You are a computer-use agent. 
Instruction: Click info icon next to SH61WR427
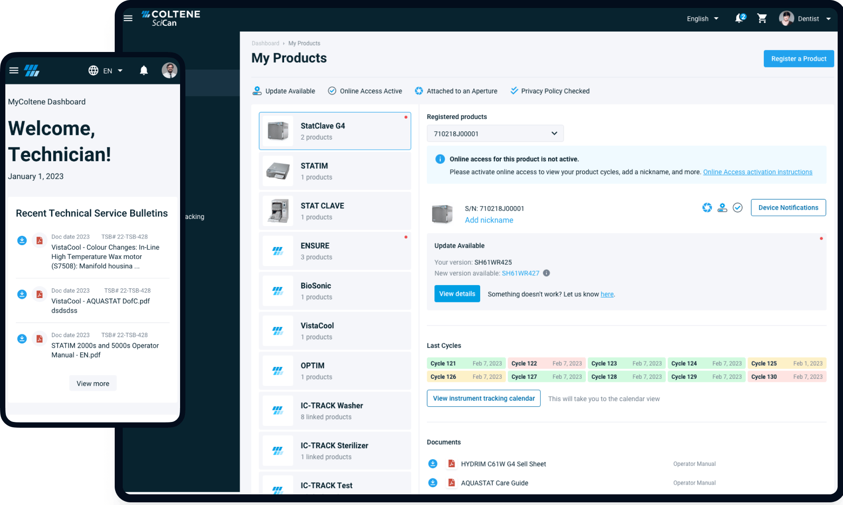coord(546,273)
